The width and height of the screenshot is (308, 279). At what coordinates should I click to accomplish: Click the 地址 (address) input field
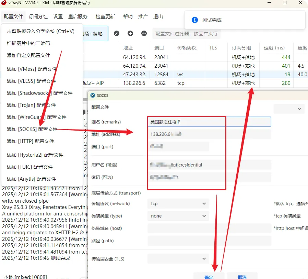tap(210, 134)
